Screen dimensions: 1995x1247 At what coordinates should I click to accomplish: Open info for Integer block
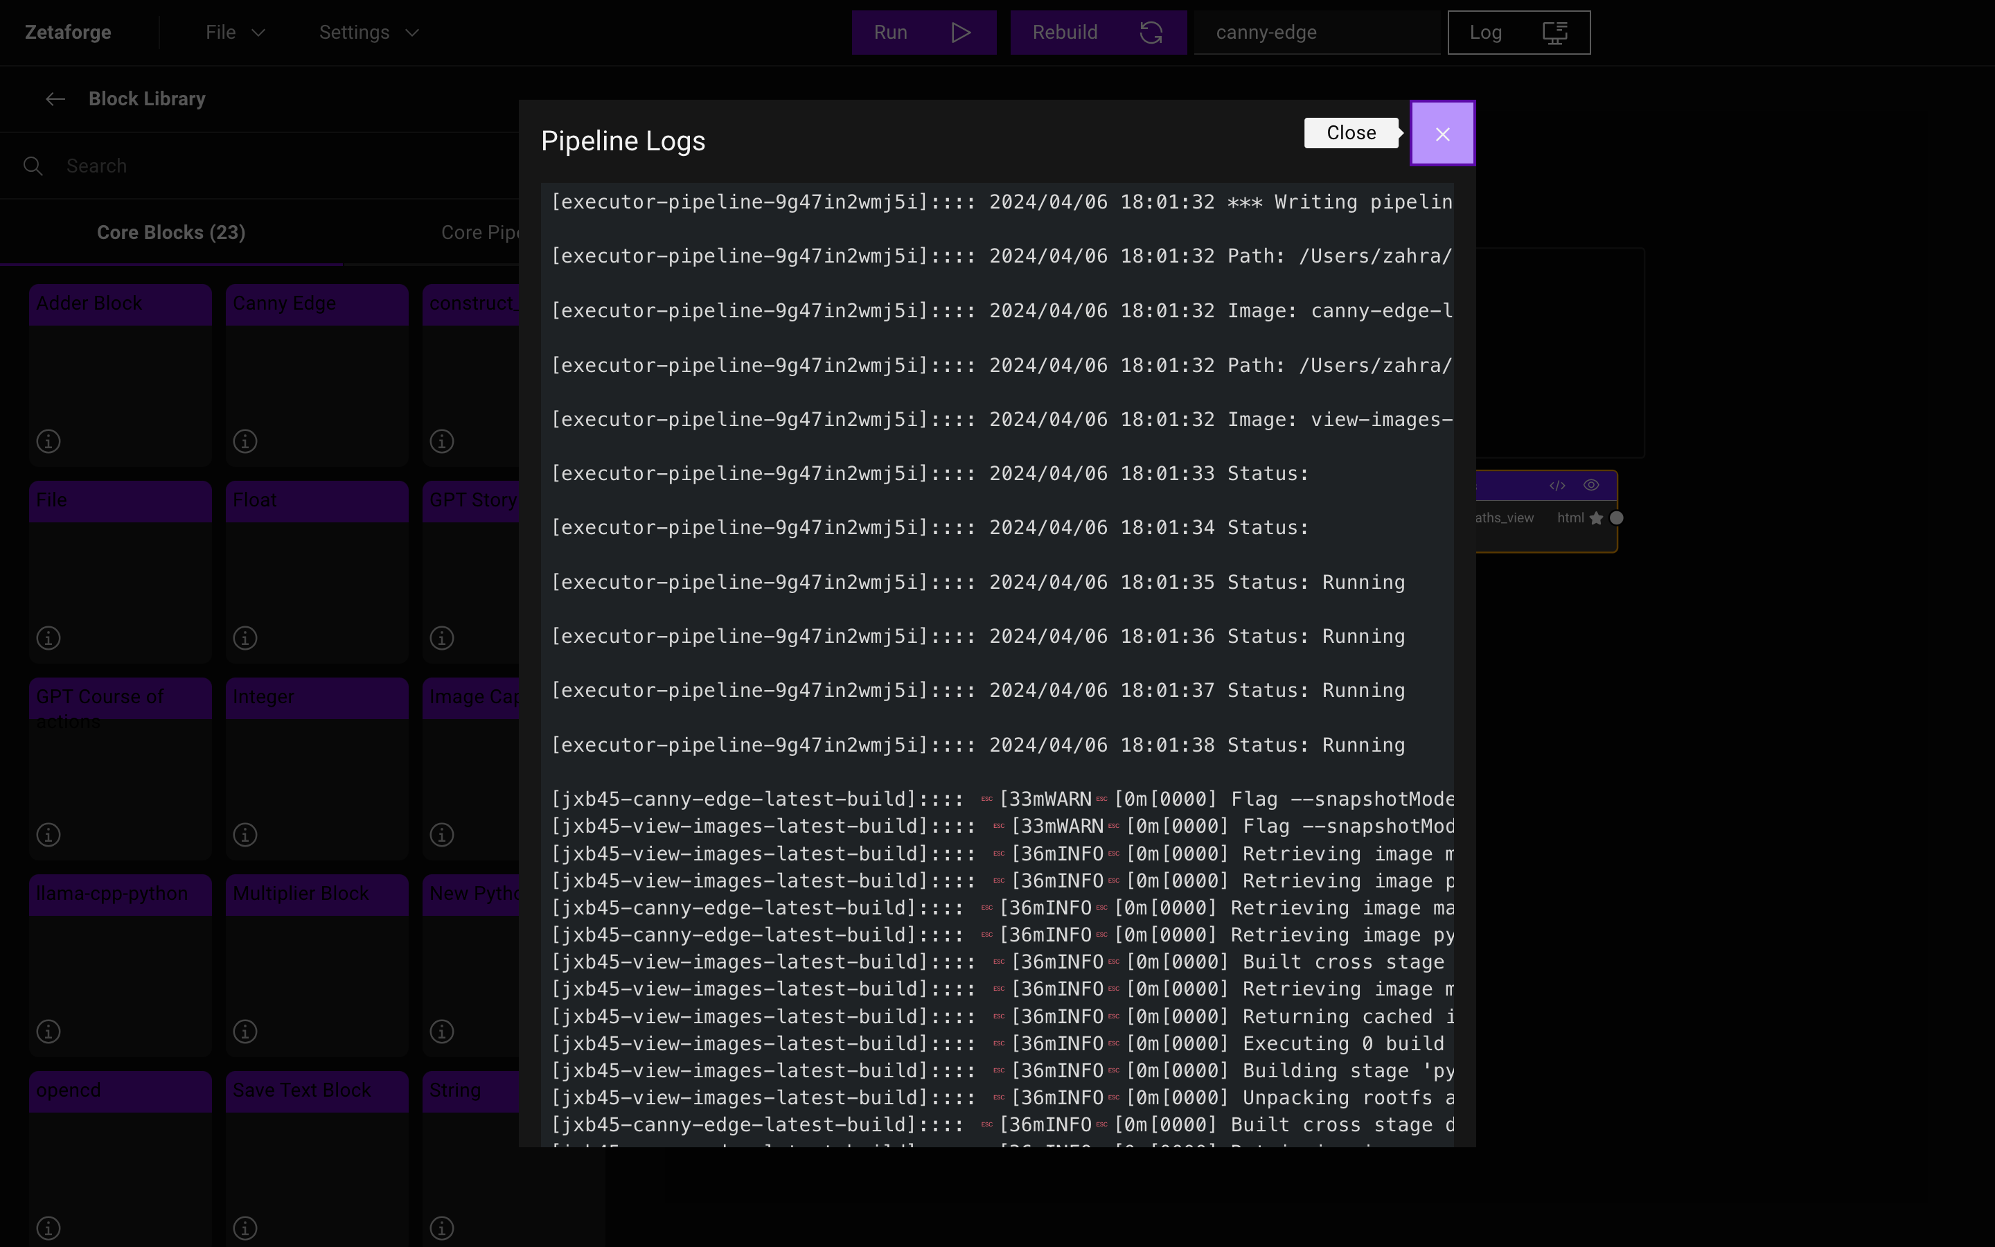pyautogui.click(x=245, y=835)
